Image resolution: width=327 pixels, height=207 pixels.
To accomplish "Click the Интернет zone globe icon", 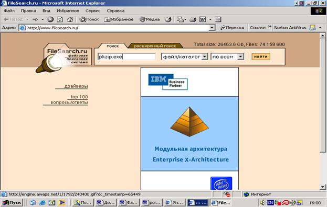I will 246,194.
